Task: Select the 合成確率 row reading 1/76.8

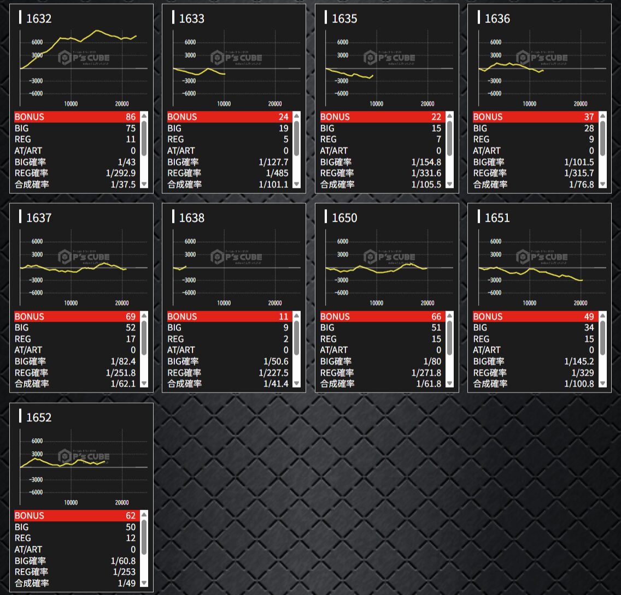Action: (533, 185)
